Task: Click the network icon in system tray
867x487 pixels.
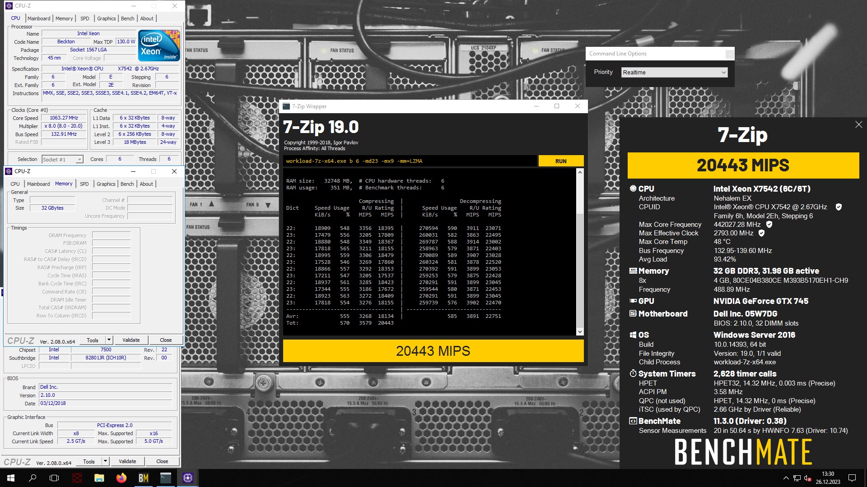Action: (x=797, y=478)
